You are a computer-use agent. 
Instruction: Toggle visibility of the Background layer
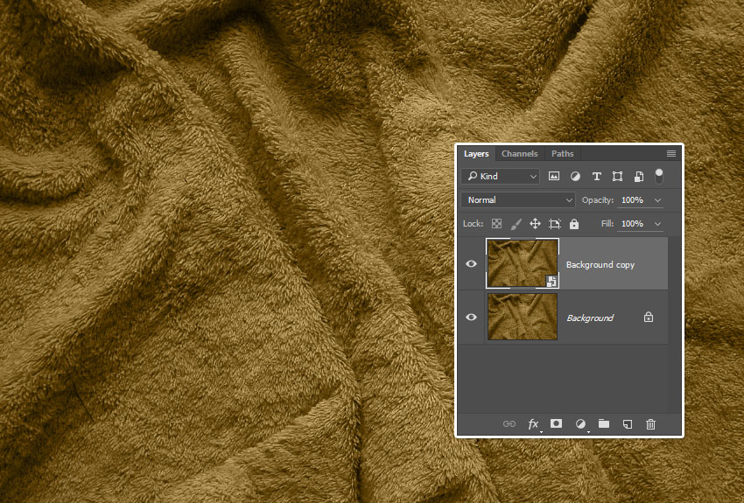pyautogui.click(x=472, y=318)
